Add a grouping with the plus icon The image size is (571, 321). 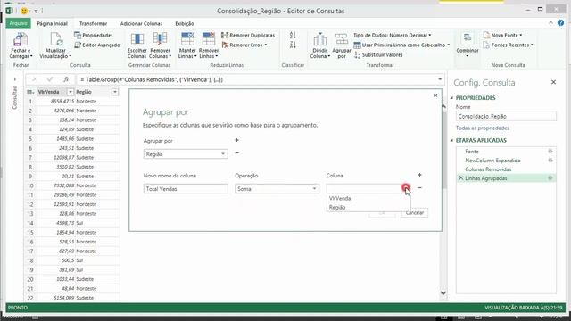pos(236,140)
